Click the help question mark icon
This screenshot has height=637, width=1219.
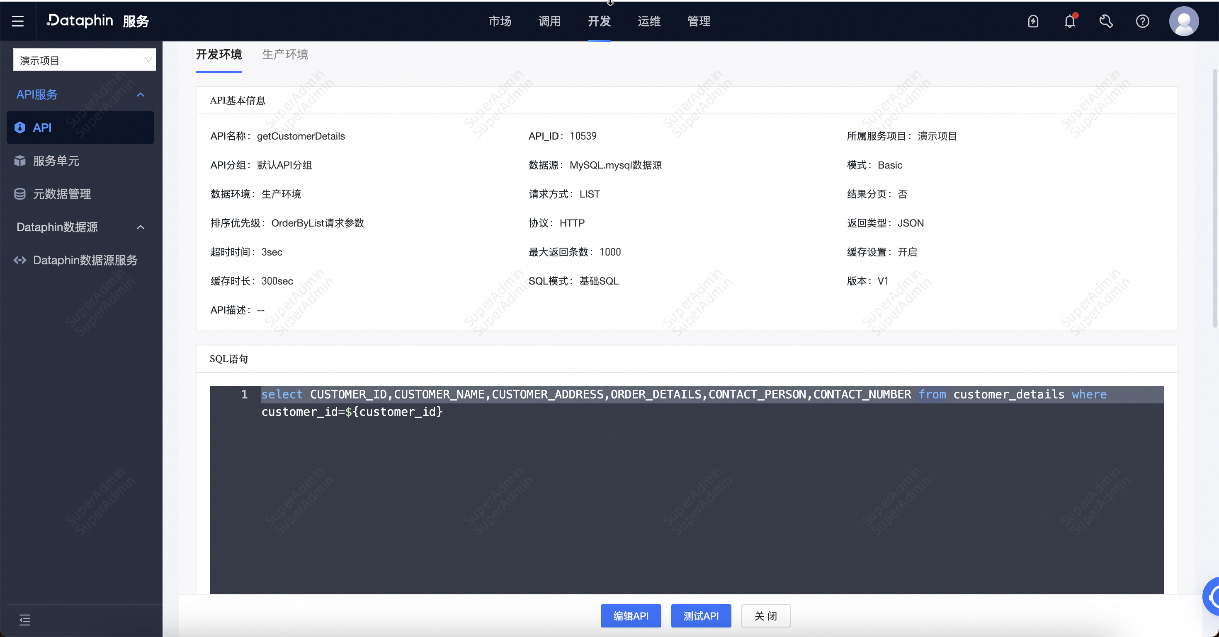point(1142,21)
